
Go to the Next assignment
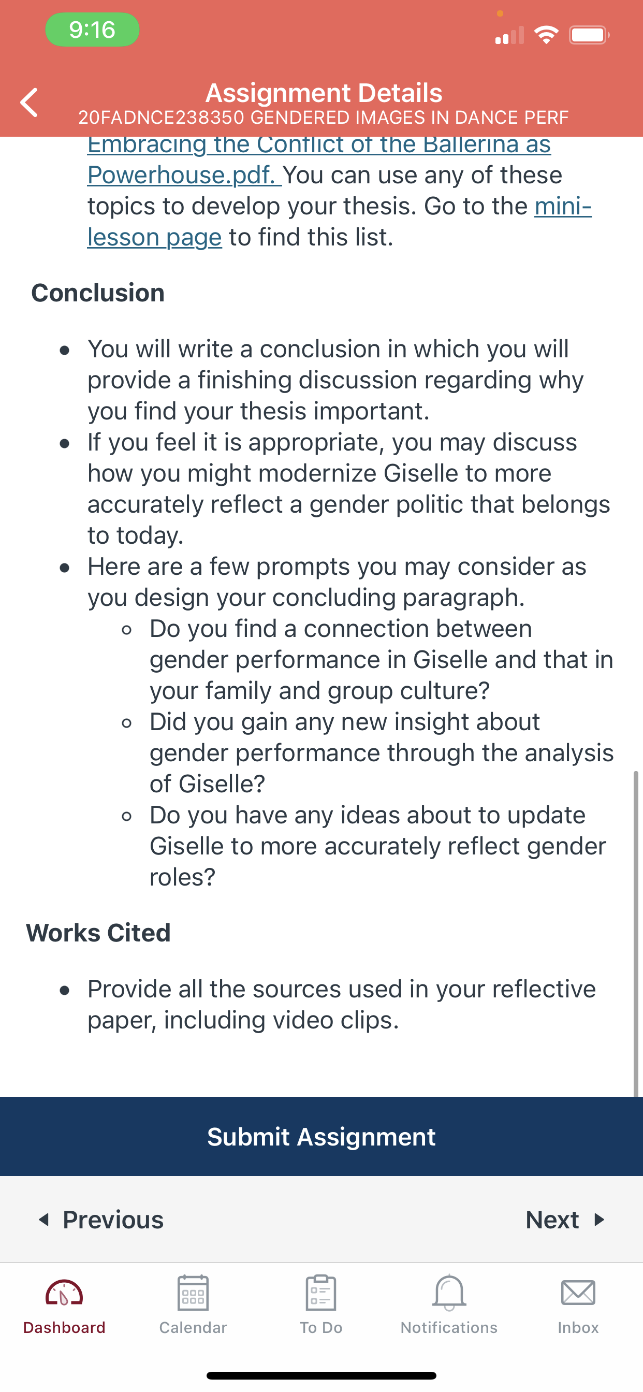tap(565, 1220)
